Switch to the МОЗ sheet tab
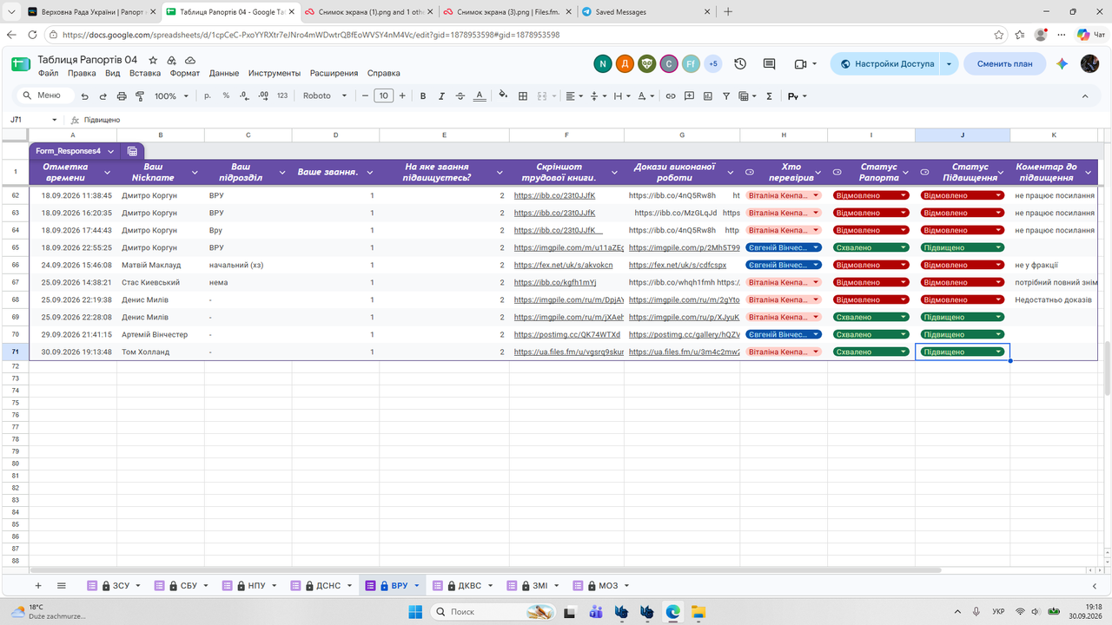This screenshot has height=625, width=1112. click(x=601, y=586)
